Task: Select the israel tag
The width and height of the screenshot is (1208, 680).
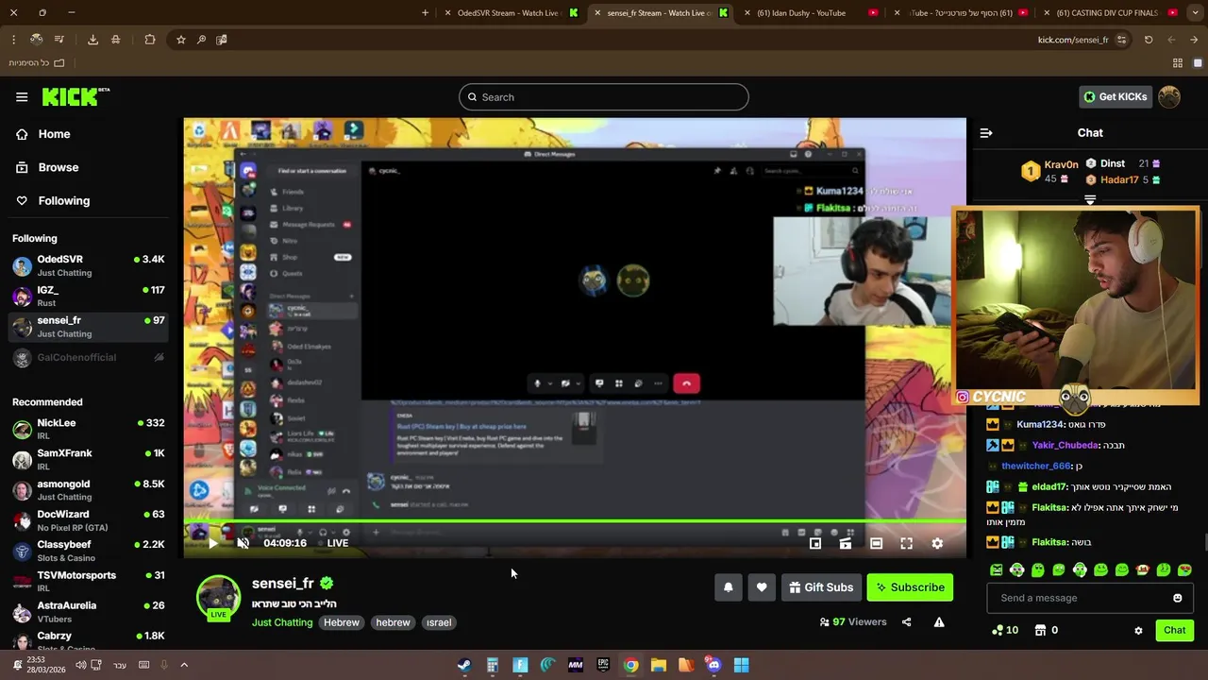Action: (x=439, y=622)
